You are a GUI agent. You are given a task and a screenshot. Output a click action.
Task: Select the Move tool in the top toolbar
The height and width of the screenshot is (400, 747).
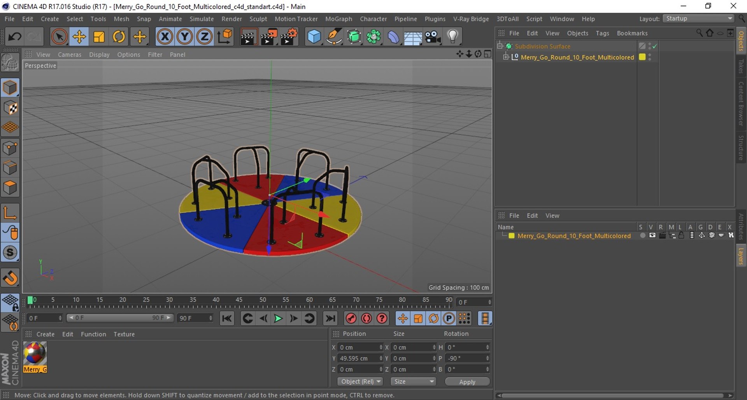click(79, 37)
